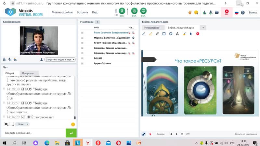The image size is (260, 146).
Task: Click the webcam settings icon under video
Action: tap(5, 59)
